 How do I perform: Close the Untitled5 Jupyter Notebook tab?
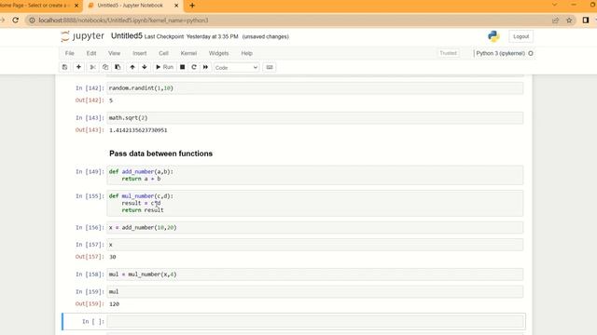[x=176, y=6]
